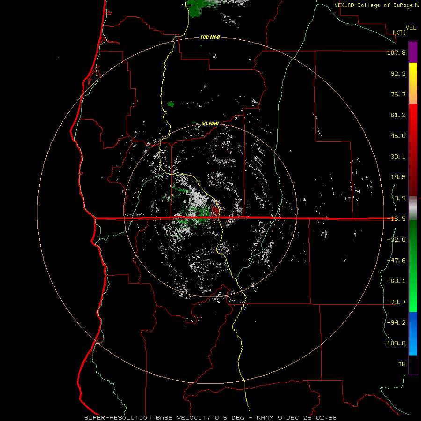The height and width of the screenshot is (421, 421).
Task: Click the -63.1 legend value
Action: point(396,281)
